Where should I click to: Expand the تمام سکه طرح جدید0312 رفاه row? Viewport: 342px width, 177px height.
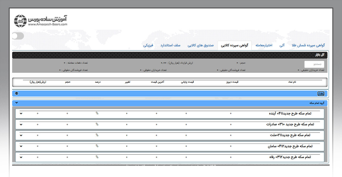click(x=21, y=157)
